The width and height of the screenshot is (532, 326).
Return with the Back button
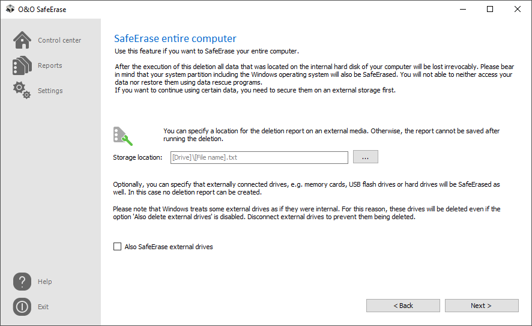403,306
